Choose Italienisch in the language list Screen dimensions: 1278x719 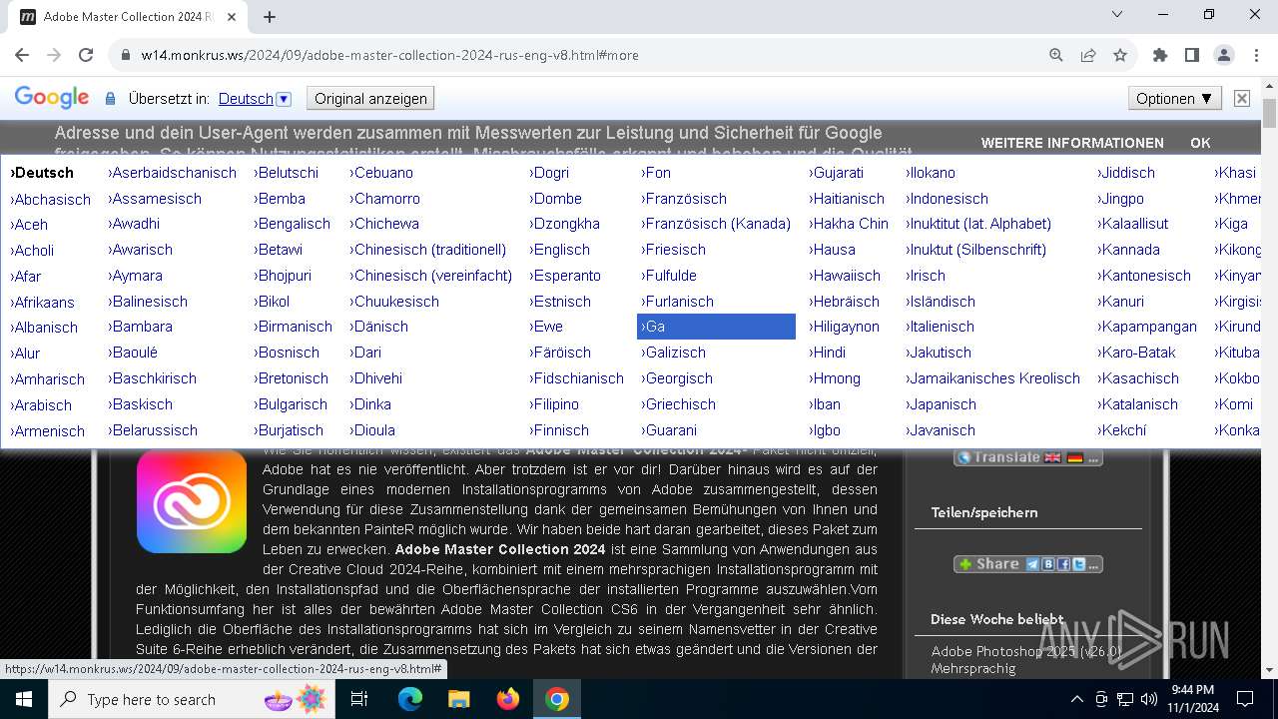[940, 327]
